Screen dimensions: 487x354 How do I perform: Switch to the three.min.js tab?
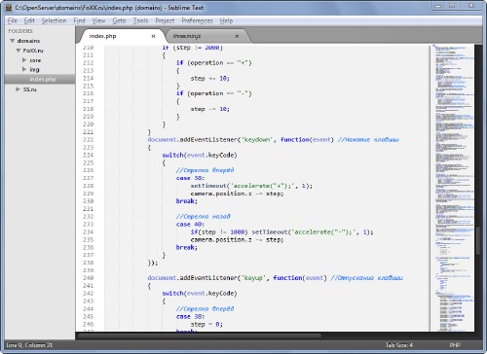[x=206, y=36]
